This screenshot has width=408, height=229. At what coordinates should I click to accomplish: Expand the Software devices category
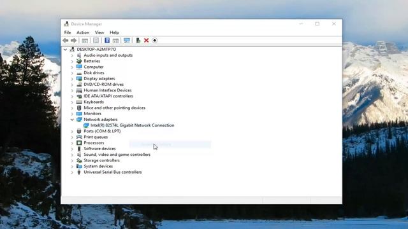click(x=72, y=149)
